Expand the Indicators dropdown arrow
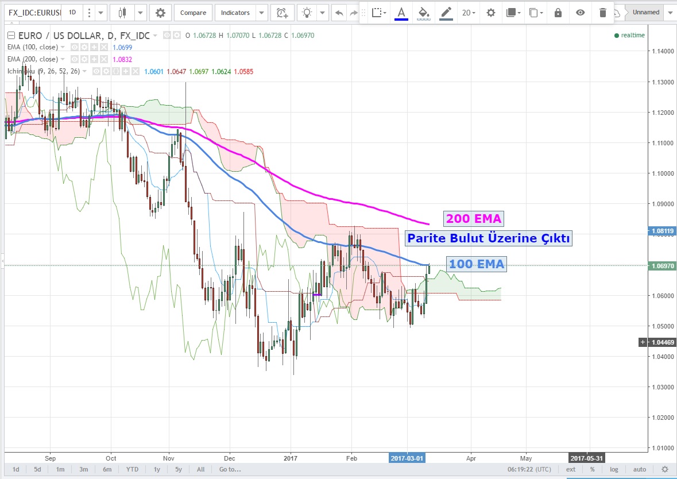This screenshot has height=479, width=677. click(262, 13)
